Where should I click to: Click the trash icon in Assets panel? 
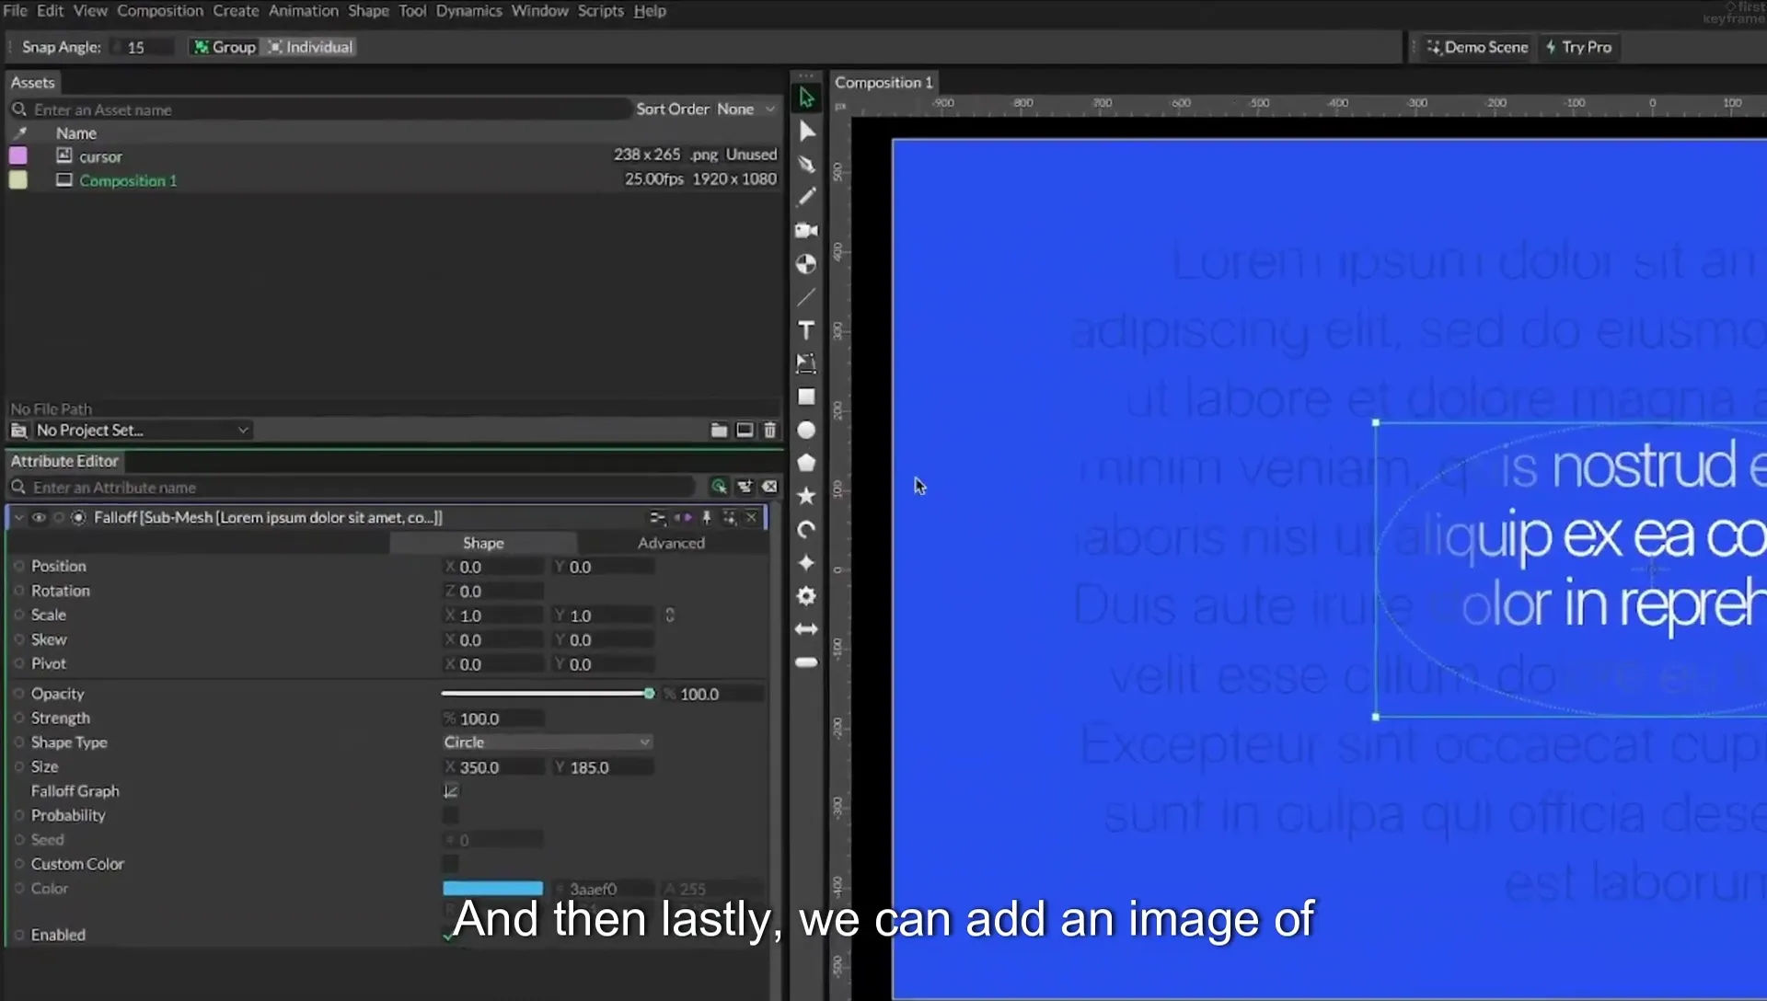[x=769, y=430]
